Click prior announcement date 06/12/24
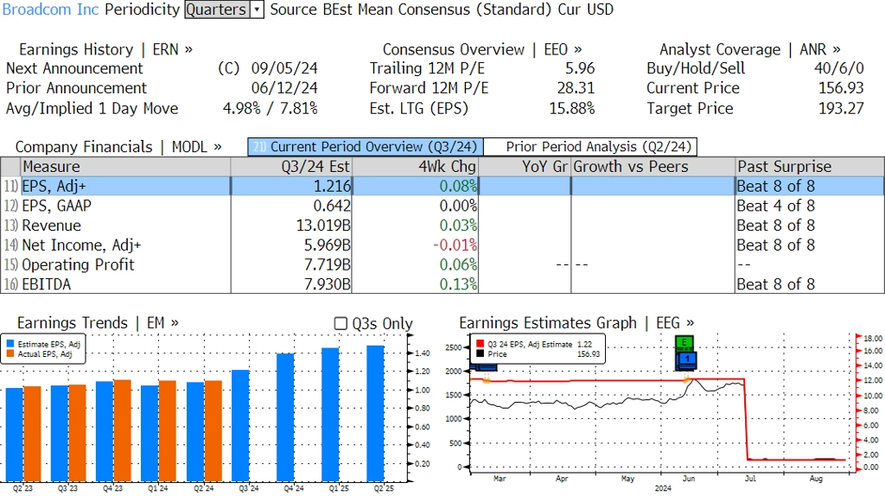The height and width of the screenshot is (496, 885). tap(284, 89)
